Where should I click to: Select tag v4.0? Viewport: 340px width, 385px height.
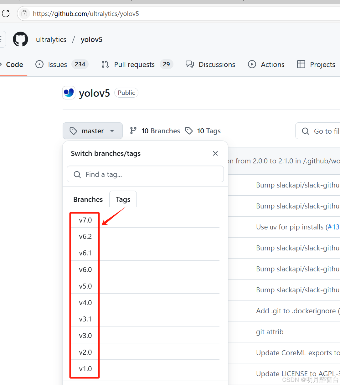click(145, 303)
